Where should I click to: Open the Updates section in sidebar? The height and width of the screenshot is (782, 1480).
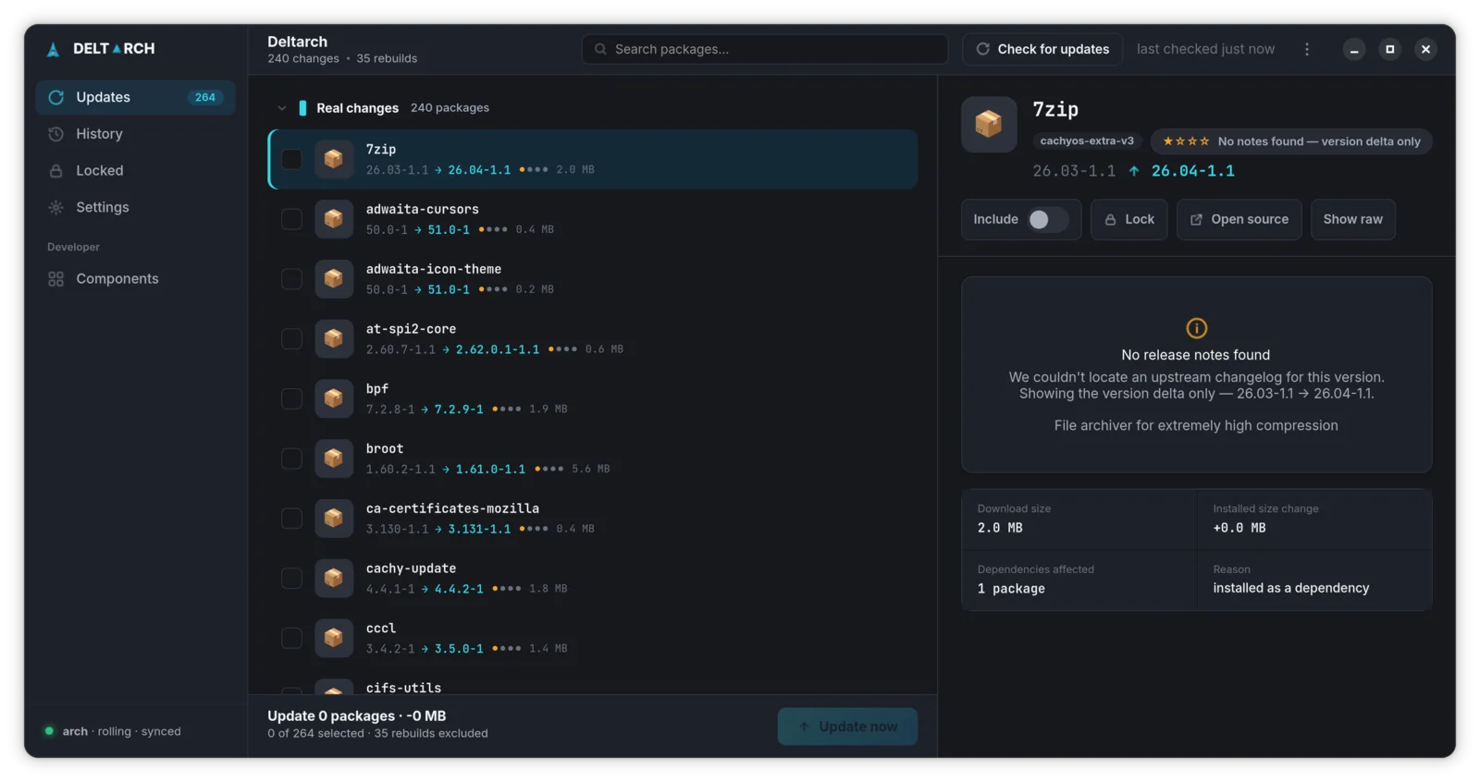click(136, 97)
